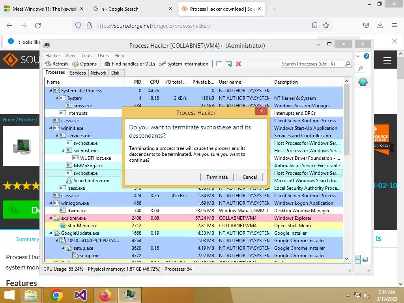Open Chrome from the taskbar
This screenshot has height=303, width=404.
coord(56,295)
